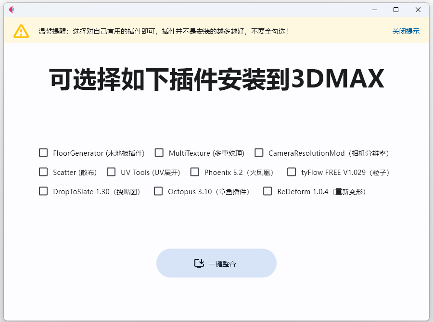Close the installer window
Screen dimensions: 433x322
(x=418, y=10)
